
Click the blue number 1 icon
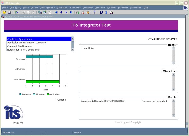pyautogui.click(x=106, y=12)
